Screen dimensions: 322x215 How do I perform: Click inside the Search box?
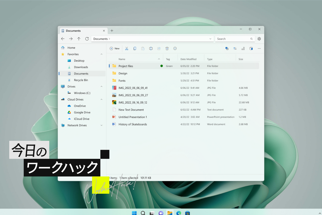click(x=233, y=39)
